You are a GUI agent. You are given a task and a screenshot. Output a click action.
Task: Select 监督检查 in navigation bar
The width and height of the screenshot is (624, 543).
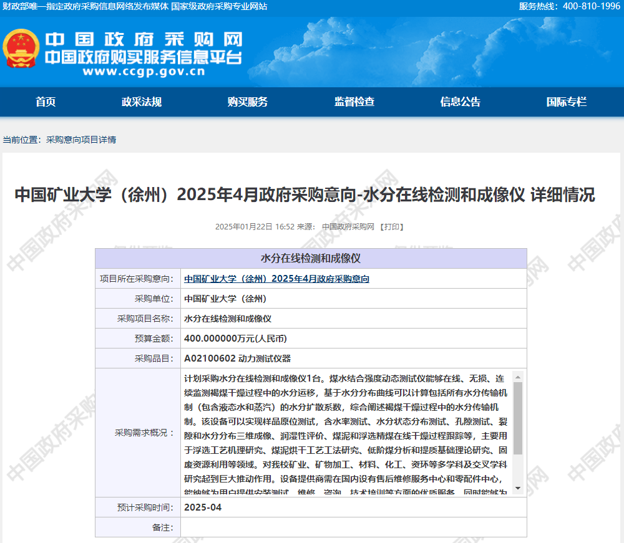(354, 102)
